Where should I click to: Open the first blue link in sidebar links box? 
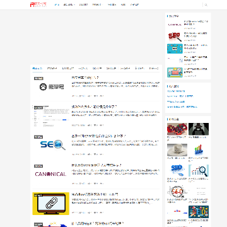[x=176, y=91]
